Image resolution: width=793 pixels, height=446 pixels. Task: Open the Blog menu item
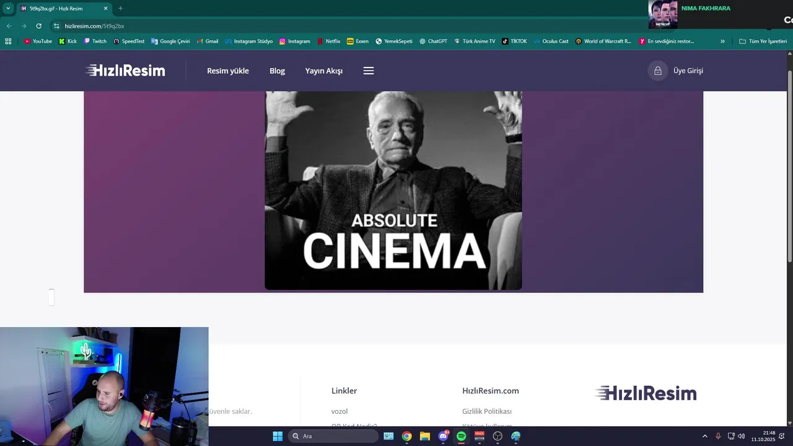[x=277, y=71]
